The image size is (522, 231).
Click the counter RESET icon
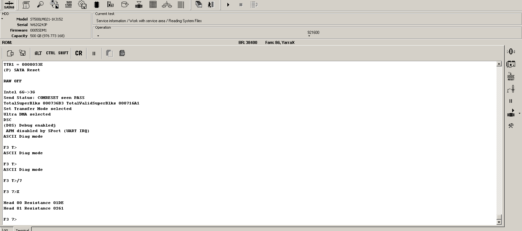click(511, 76)
